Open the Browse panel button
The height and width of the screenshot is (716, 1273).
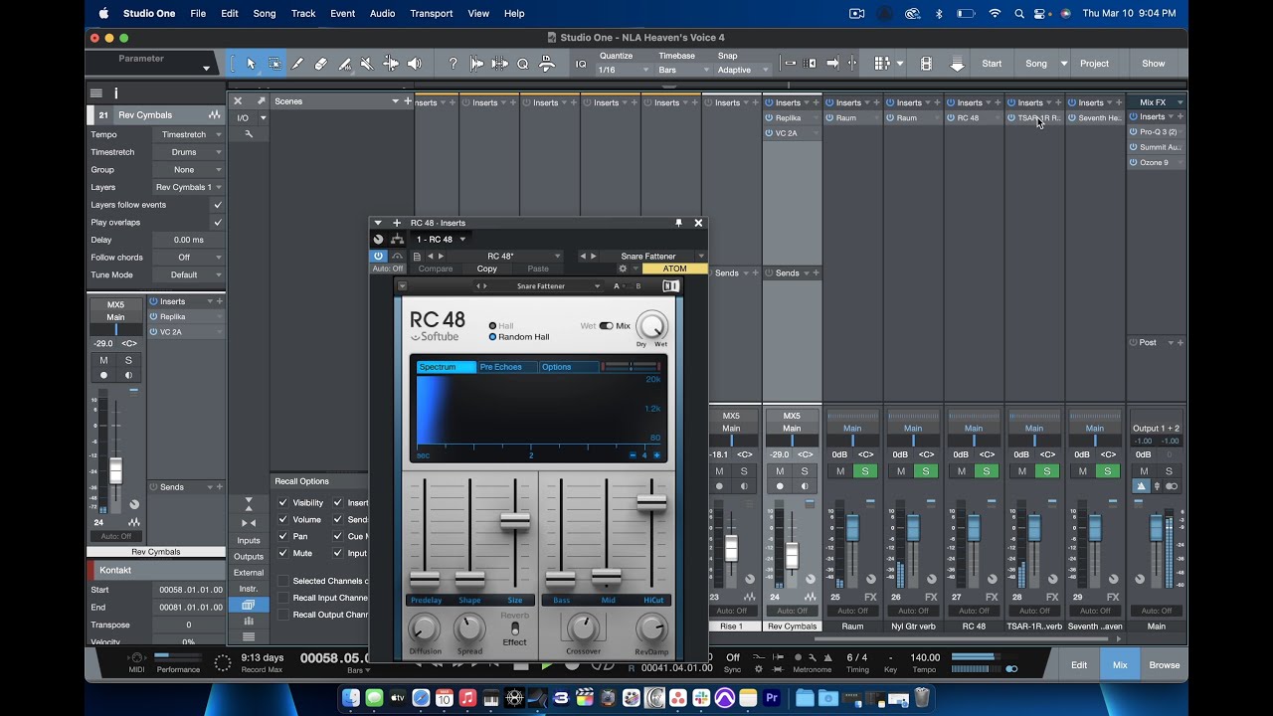coord(1165,665)
